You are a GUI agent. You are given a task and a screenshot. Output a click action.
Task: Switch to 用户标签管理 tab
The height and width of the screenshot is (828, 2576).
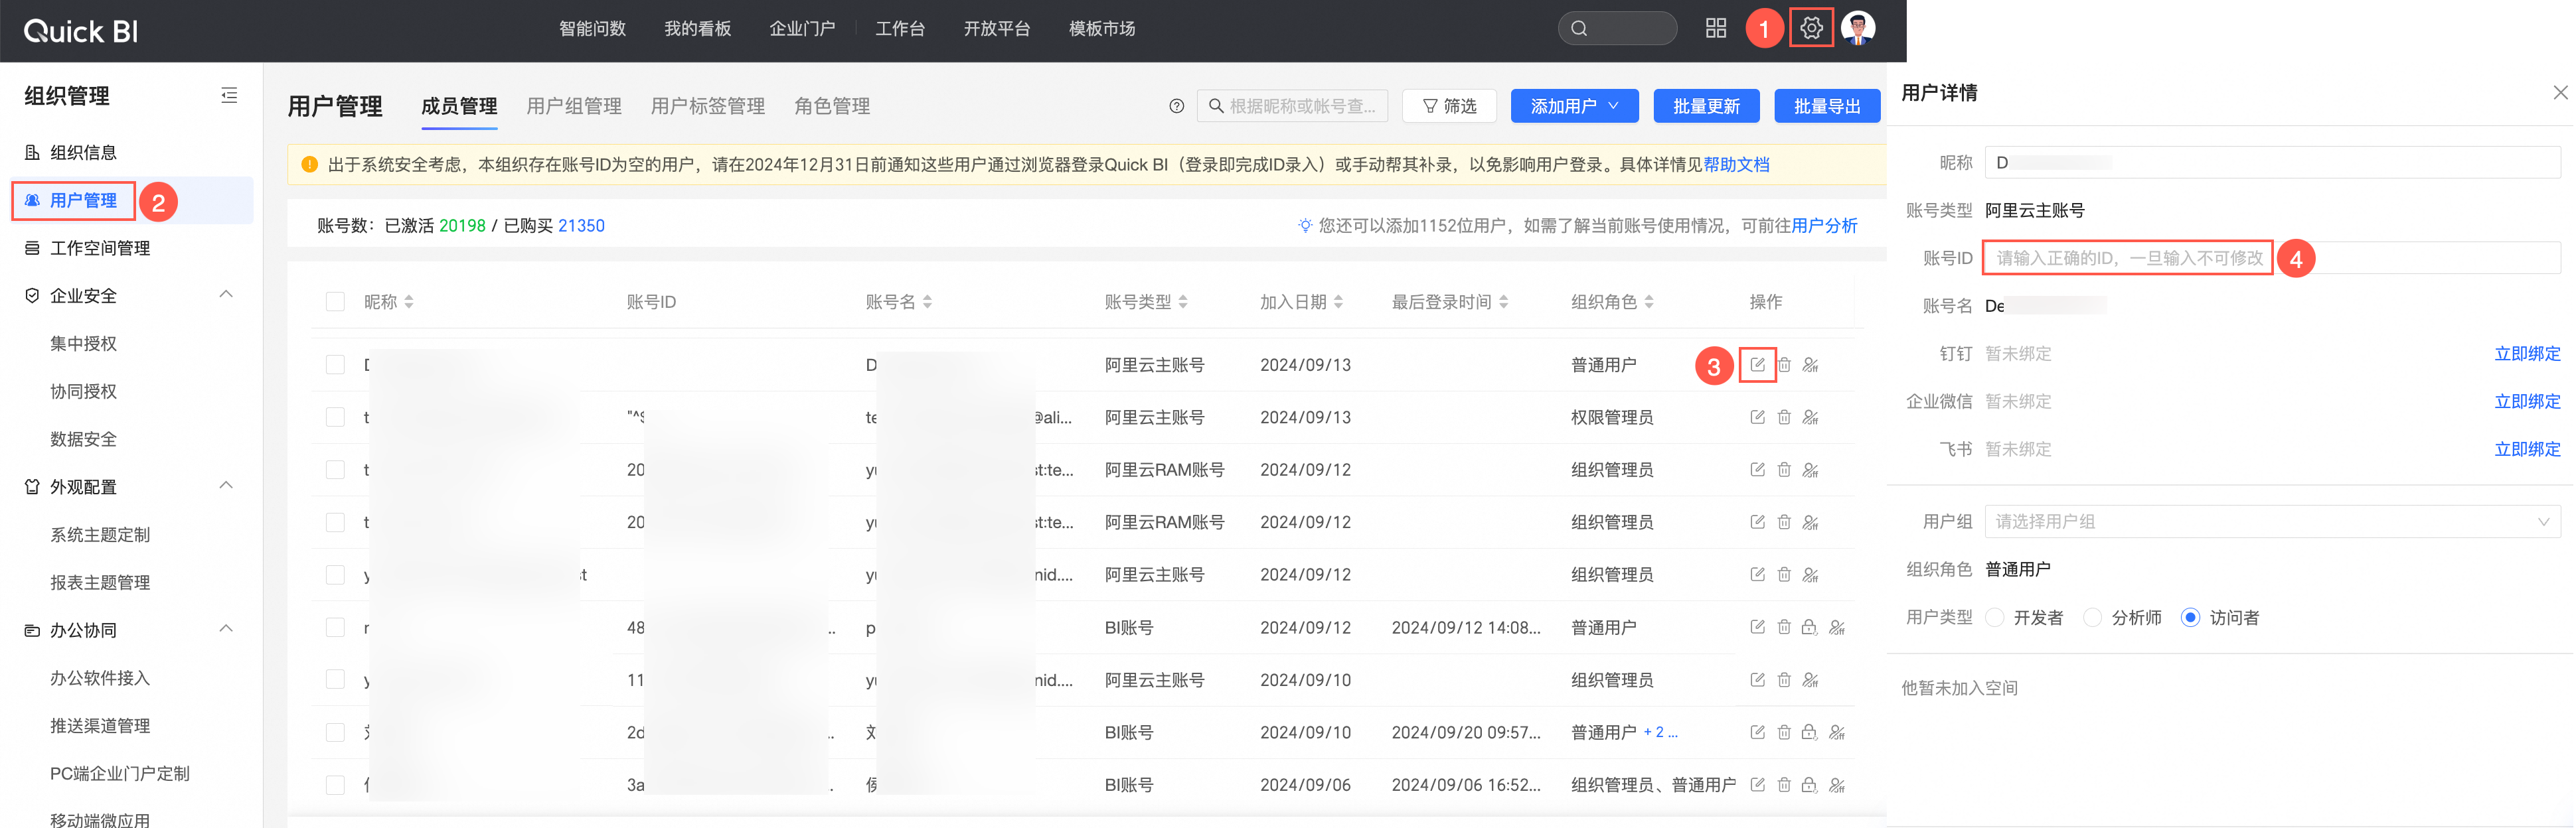click(708, 106)
